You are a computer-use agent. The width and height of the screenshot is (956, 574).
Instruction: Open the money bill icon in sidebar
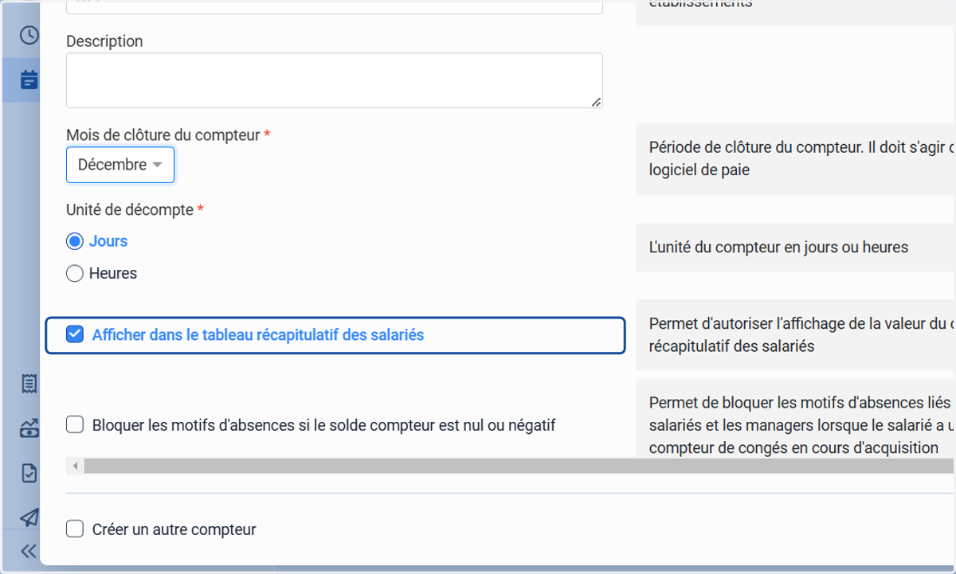29,429
